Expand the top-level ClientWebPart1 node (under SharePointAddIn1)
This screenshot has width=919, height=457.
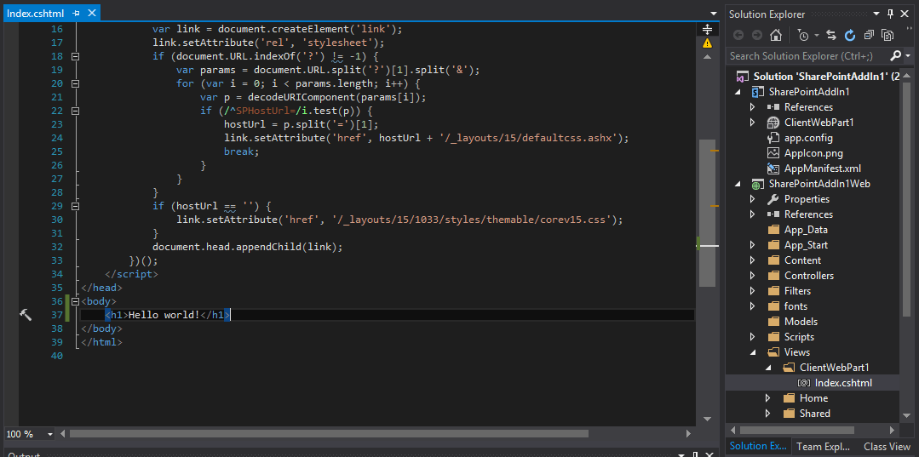(x=753, y=123)
